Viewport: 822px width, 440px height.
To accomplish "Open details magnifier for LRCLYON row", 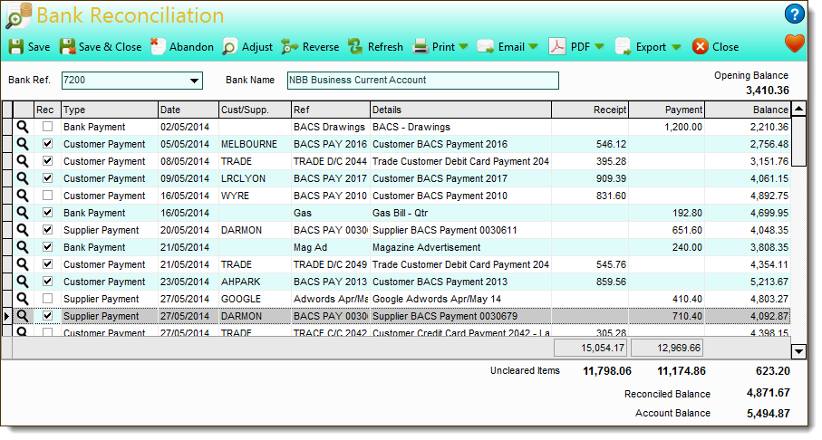I will pyautogui.click(x=23, y=178).
